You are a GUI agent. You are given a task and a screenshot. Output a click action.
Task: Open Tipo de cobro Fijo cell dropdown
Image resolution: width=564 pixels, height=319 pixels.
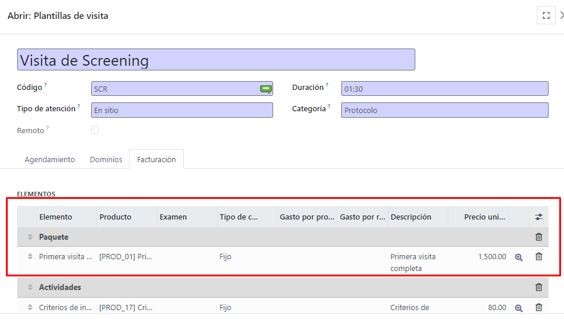coord(246,257)
